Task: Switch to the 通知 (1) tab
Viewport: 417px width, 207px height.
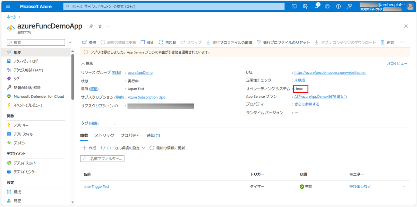Action: point(153,135)
